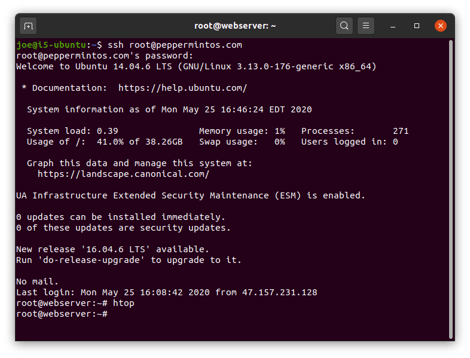470x358 pixels.
Task: Click the 'ssh root@peppermintos.com' command text
Action: (175, 45)
